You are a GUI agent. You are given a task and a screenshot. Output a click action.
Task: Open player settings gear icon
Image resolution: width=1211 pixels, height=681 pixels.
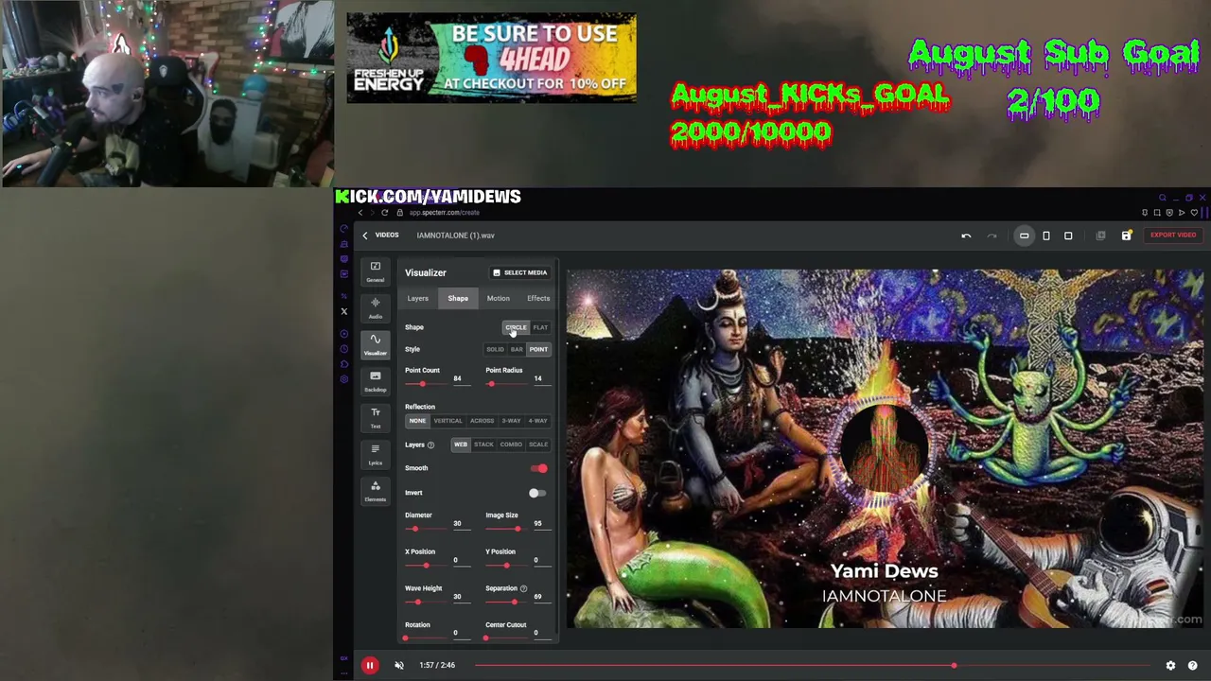pos(1170,666)
